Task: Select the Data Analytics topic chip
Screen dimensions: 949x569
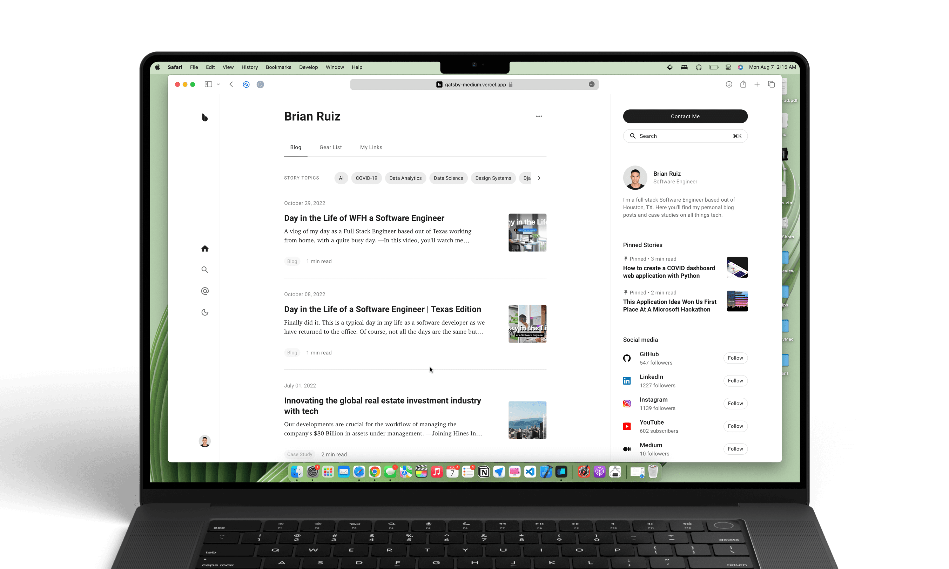Action: (405, 178)
